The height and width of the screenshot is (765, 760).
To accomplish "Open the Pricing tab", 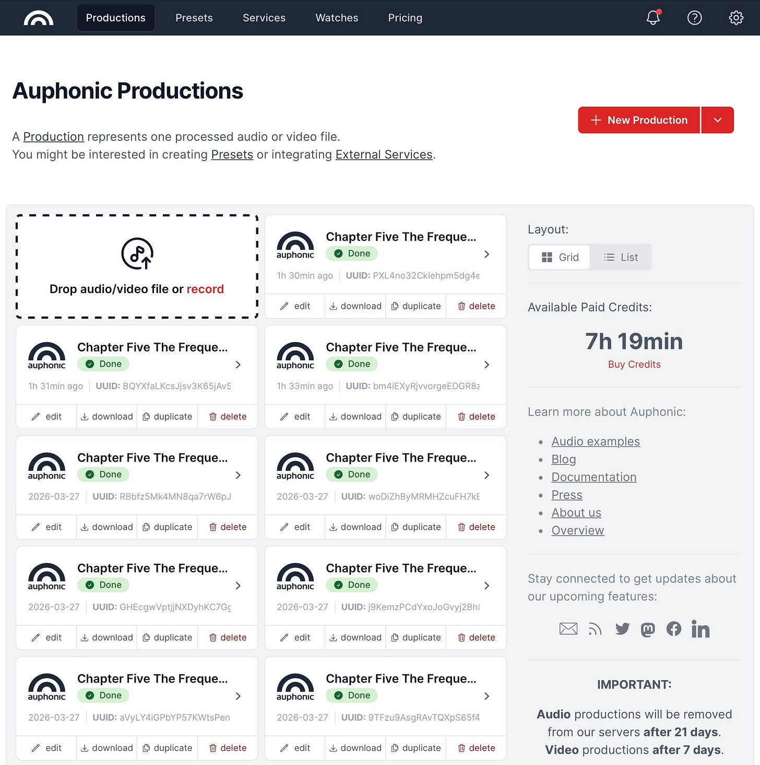I will 405,18.
